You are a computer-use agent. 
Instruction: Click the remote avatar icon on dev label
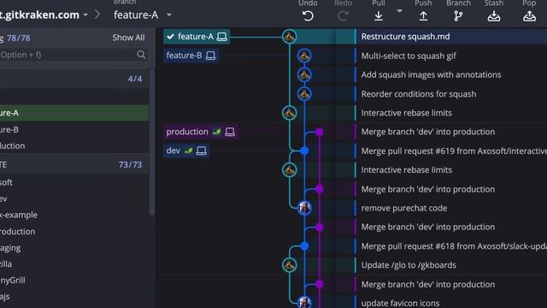(189, 151)
